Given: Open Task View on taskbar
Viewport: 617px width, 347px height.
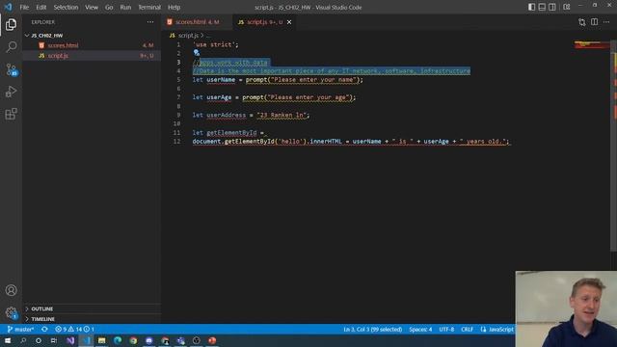Looking at the screenshot, I should [54, 340].
